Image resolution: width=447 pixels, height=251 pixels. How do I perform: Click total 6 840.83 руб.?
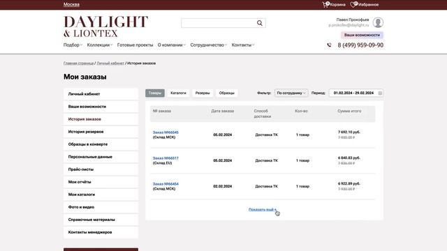349,158
